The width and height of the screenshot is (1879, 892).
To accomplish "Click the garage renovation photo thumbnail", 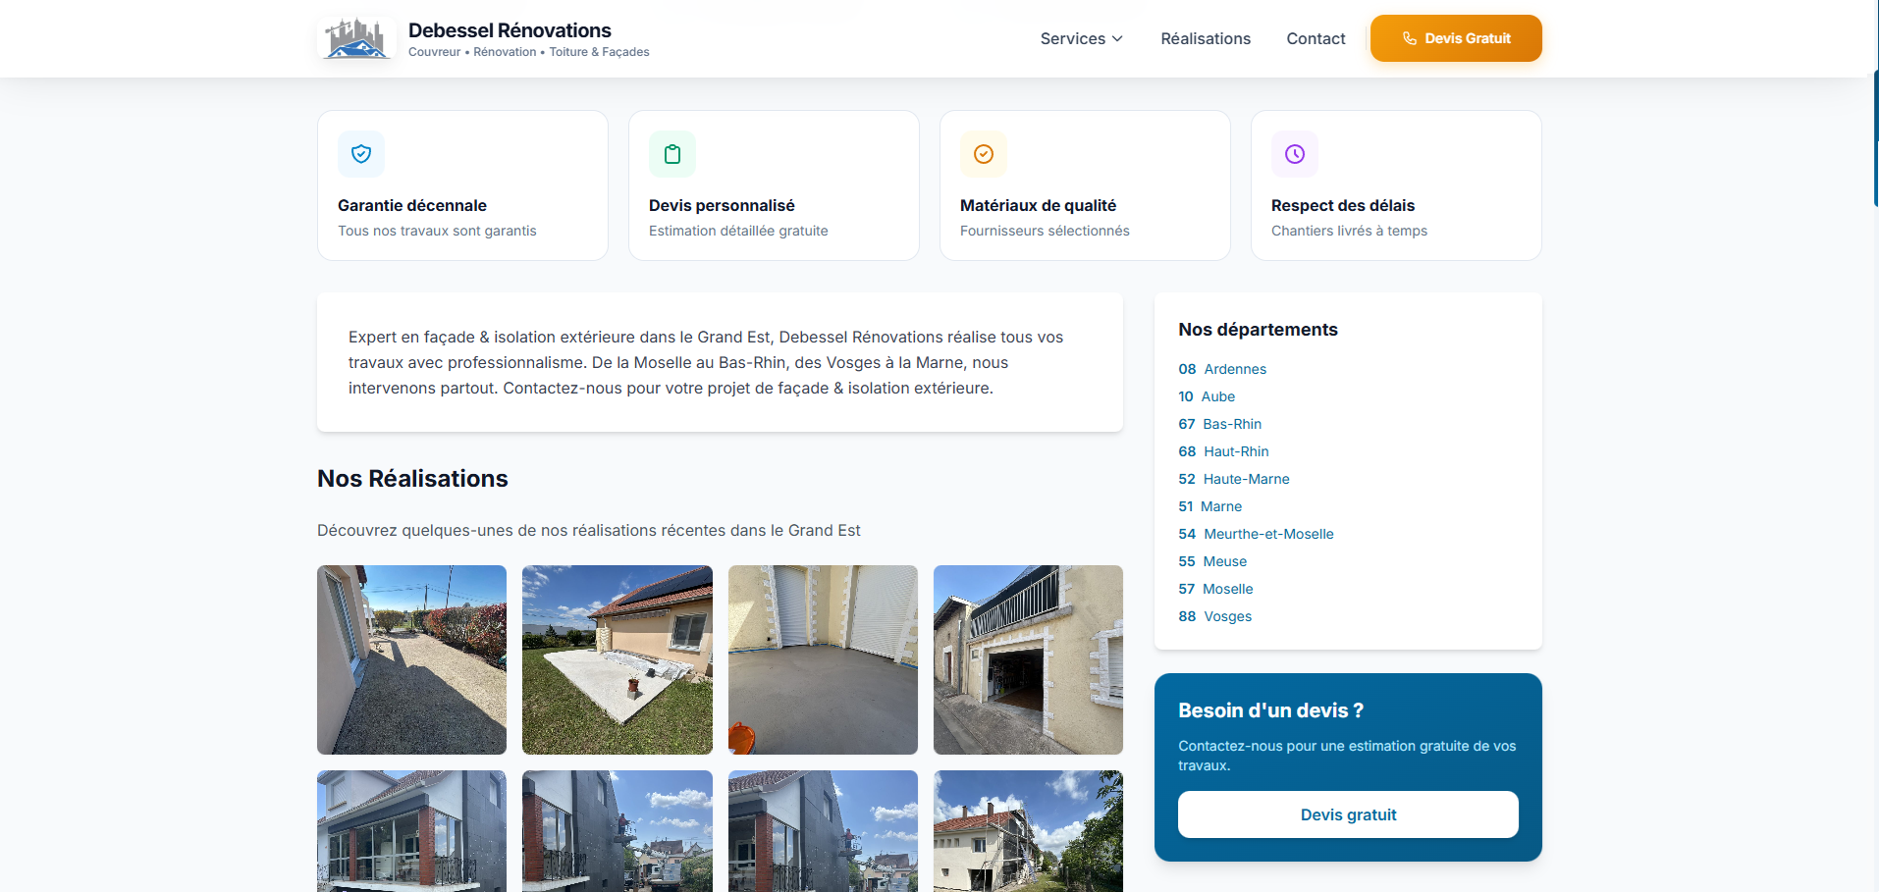I will point(1027,659).
